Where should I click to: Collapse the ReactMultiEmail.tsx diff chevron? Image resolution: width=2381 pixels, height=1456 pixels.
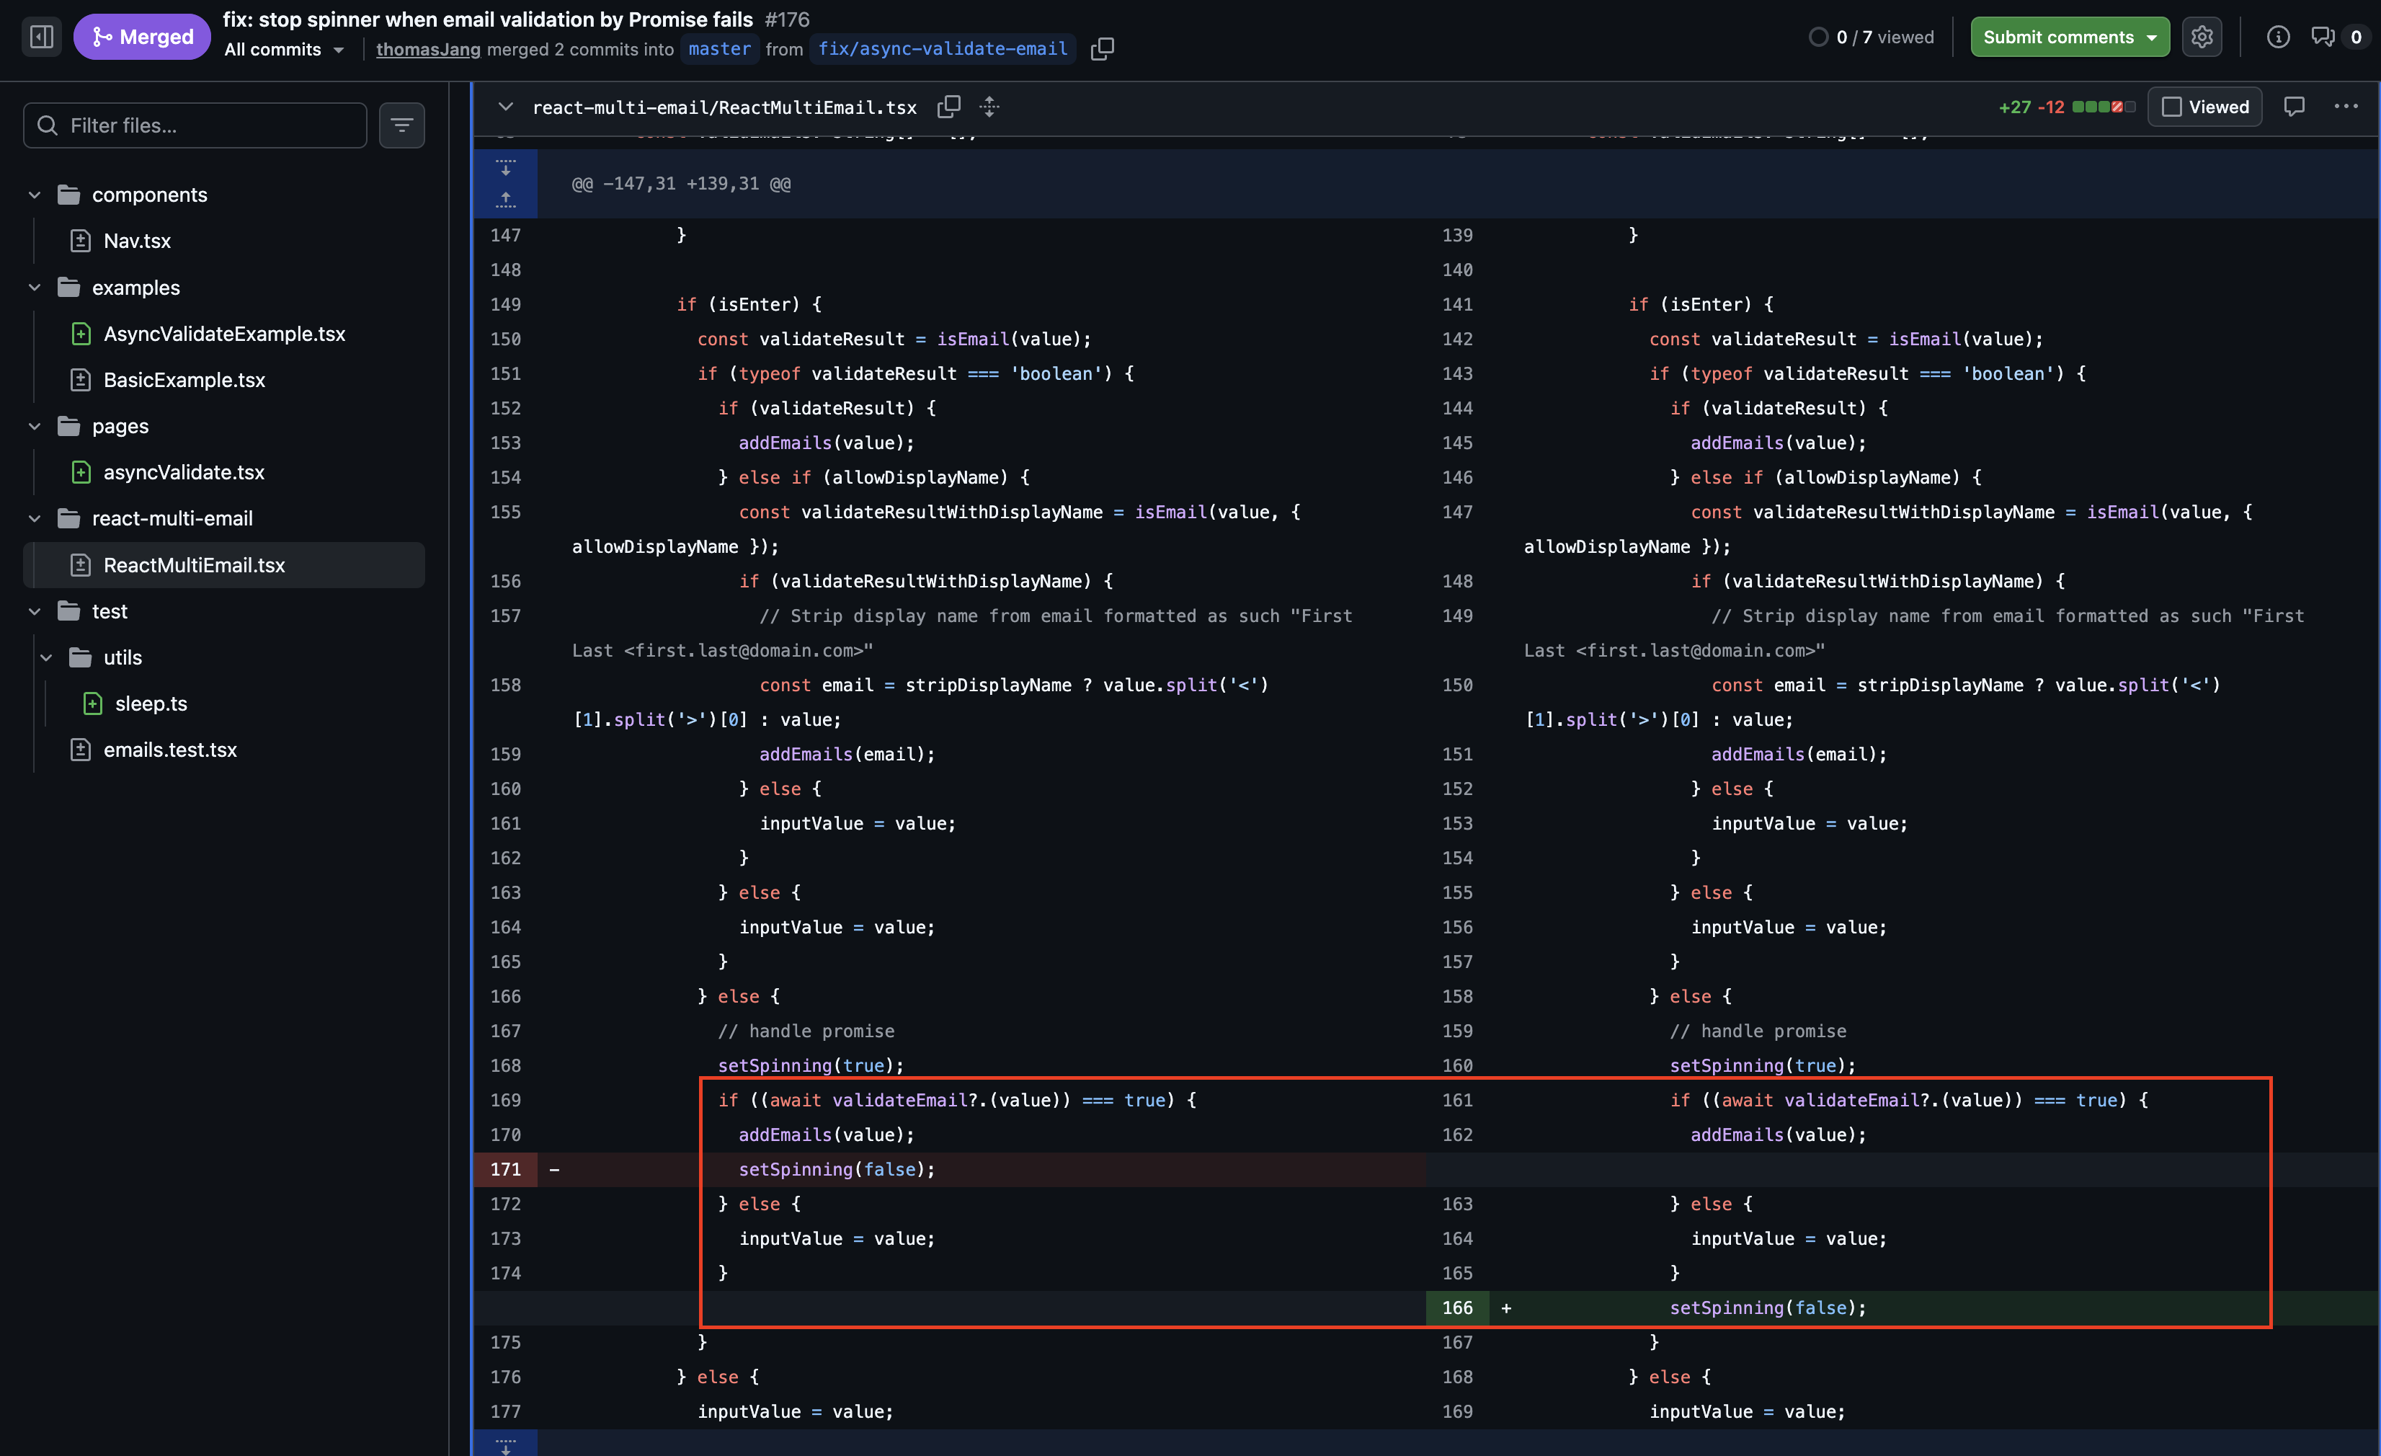(505, 107)
